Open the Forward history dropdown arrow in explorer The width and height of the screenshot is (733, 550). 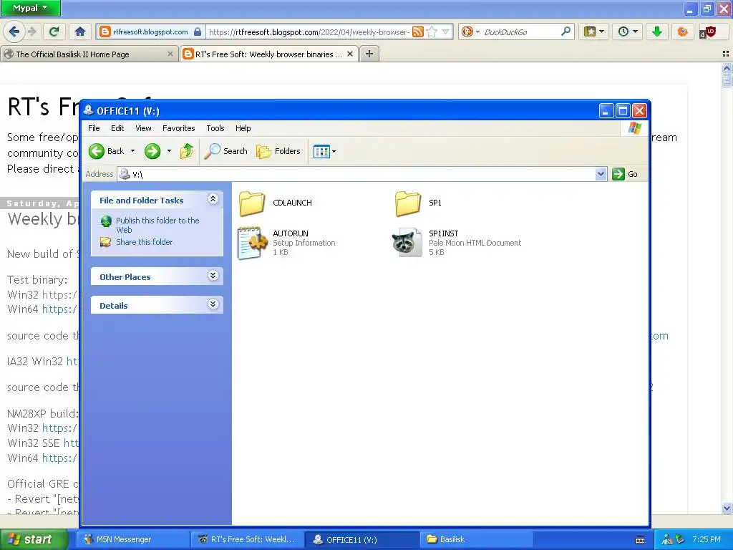[x=169, y=151]
